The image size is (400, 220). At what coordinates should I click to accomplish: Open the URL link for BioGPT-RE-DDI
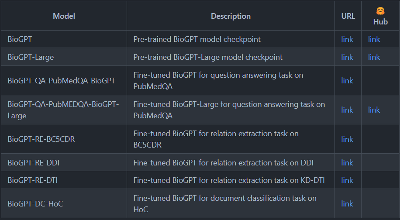347,163
